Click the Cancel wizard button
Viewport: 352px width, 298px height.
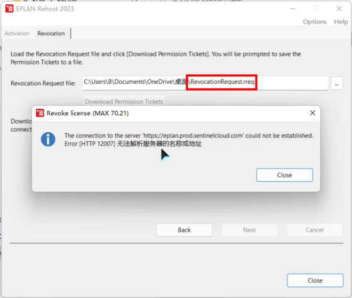pos(315,230)
